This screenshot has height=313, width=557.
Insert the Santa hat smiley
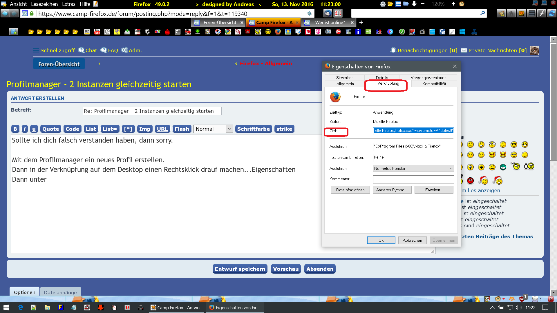(x=483, y=181)
